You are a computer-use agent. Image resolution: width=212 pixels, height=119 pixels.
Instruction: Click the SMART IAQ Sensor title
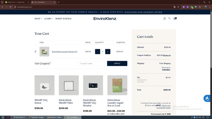click(x=41, y=101)
